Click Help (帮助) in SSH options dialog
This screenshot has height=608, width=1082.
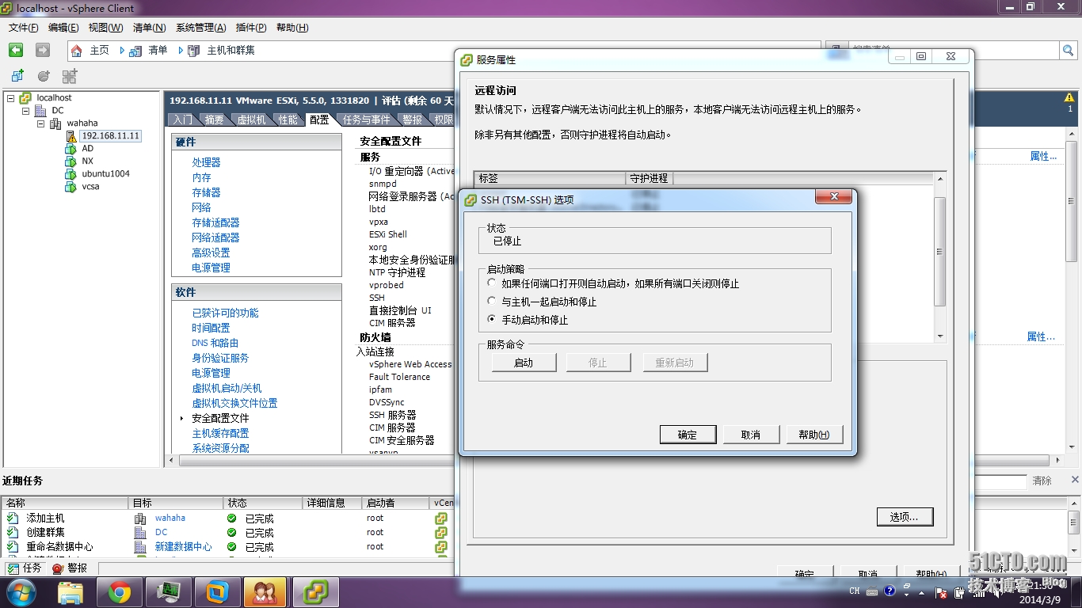point(814,435)
